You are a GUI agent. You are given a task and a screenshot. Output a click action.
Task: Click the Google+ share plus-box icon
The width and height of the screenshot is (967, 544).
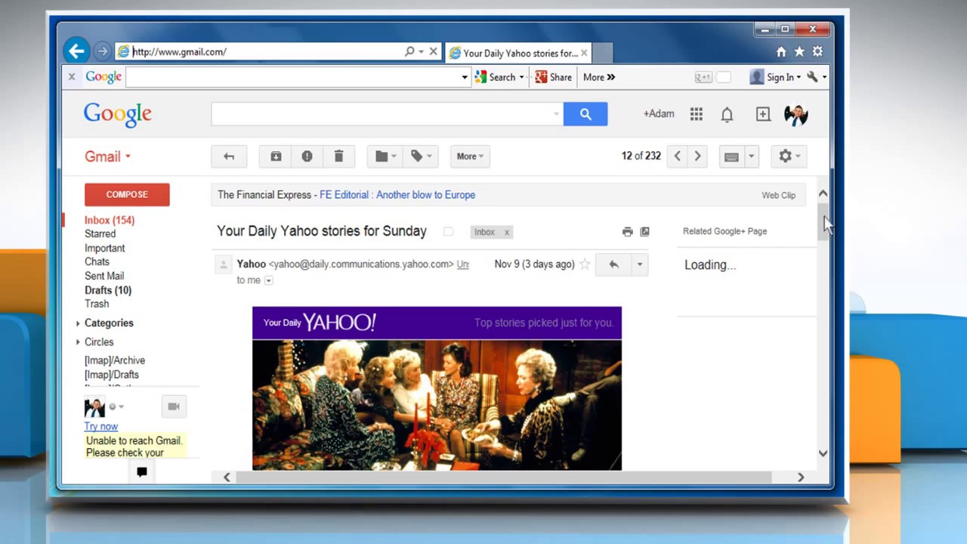tap(763, 114)
